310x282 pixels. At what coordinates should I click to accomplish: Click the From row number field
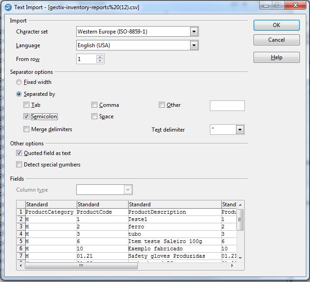tap(86, 59)
